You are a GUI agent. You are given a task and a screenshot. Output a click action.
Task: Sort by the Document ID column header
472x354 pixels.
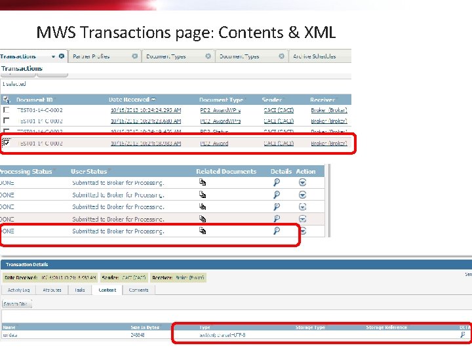34,100
